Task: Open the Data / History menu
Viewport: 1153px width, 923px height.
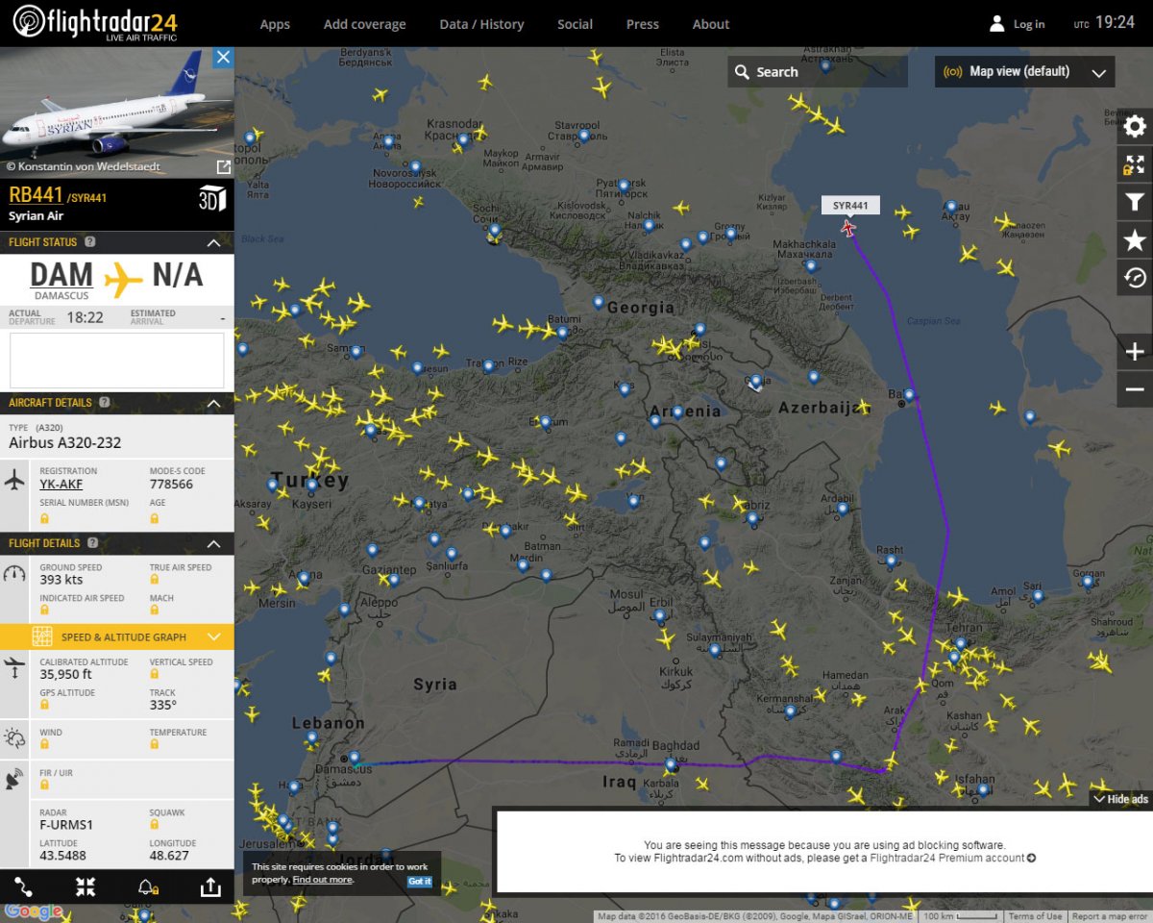Action: click(481, 24)
